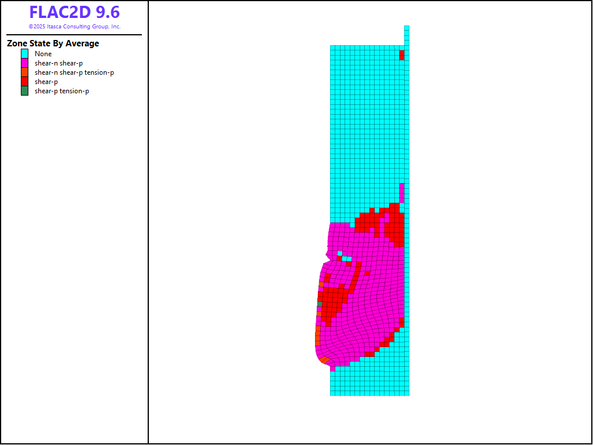
Task: Pick the red shear-p legend swatch
Action: point(24,82)
